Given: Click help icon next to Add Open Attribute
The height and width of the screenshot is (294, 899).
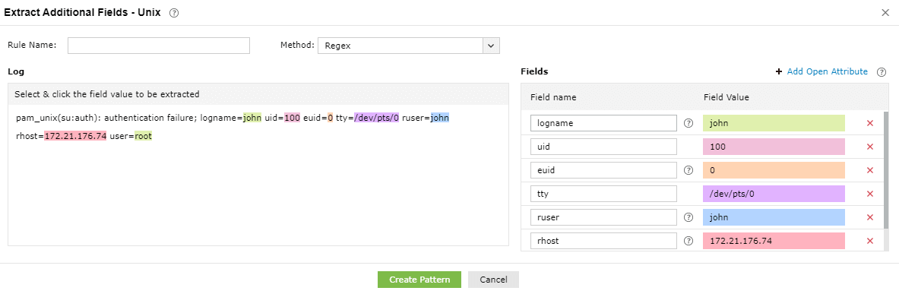Looking at the screenshot, I should (x=882, y=71).
